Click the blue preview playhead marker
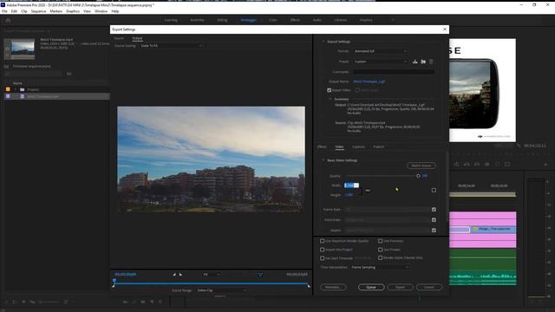Viewport: 555px width, 312px height. [114, 281]
